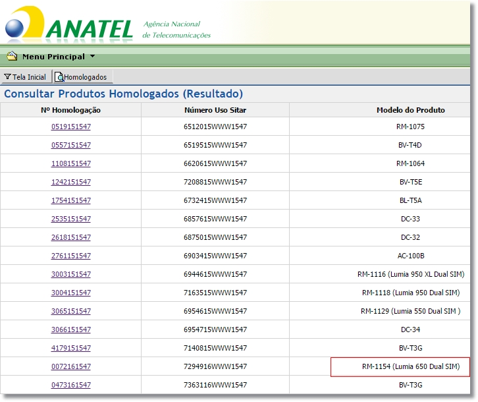
Task: Select the Sitar number 6620615WWW1547
Action: click(x=215, y=163)
